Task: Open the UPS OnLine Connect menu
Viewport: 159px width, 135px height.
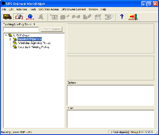Action: point(74,9)
